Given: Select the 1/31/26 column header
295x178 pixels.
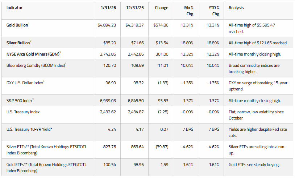Looking at the screenshot, I should click(x=108, y=8).
